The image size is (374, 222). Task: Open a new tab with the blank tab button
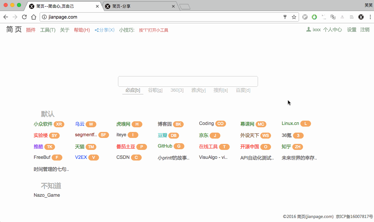pyautogui.click(x=185, y=7)
